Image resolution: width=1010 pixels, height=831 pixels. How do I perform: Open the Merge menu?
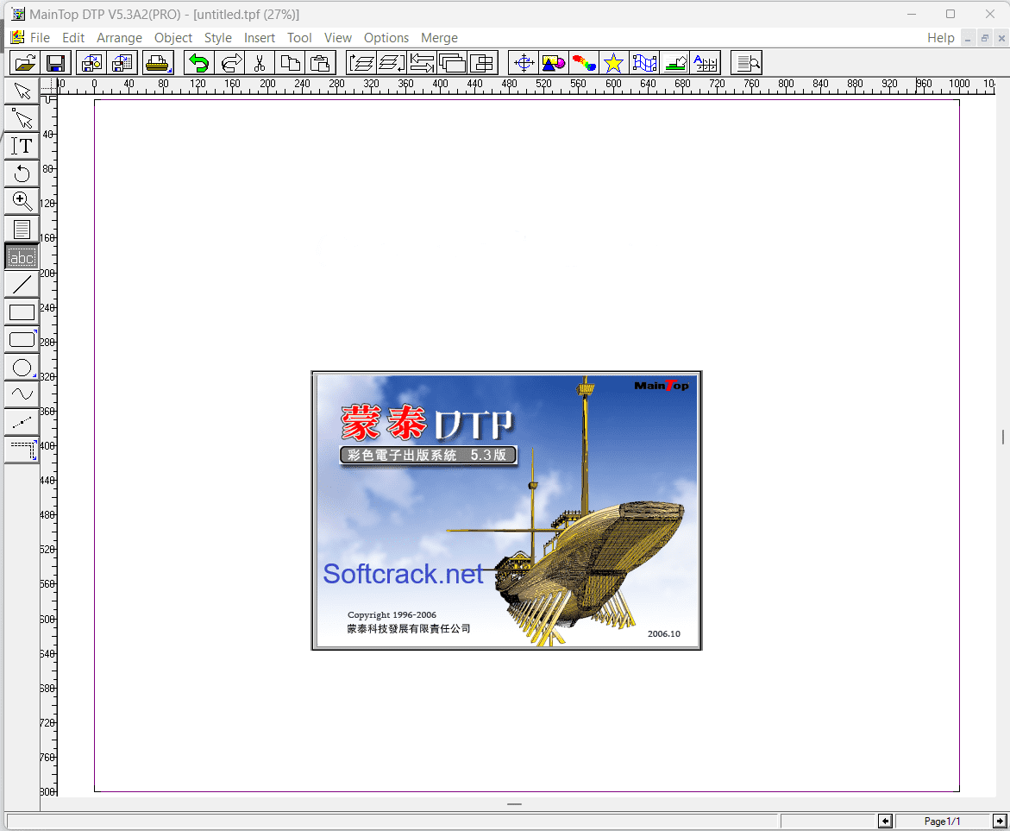pos(439,38)
